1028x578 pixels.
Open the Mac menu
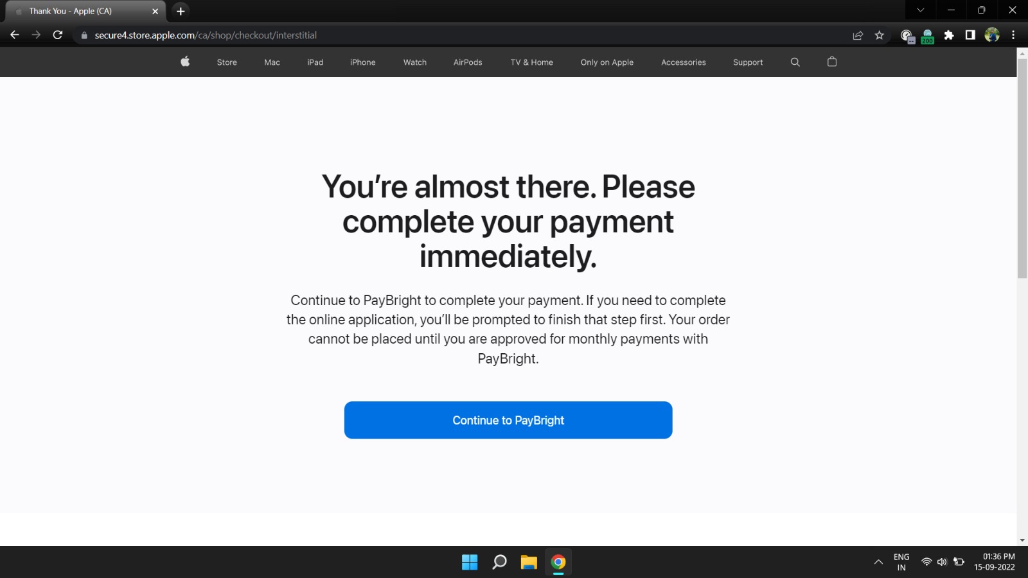pyautogui.click(x=272, y=62)
